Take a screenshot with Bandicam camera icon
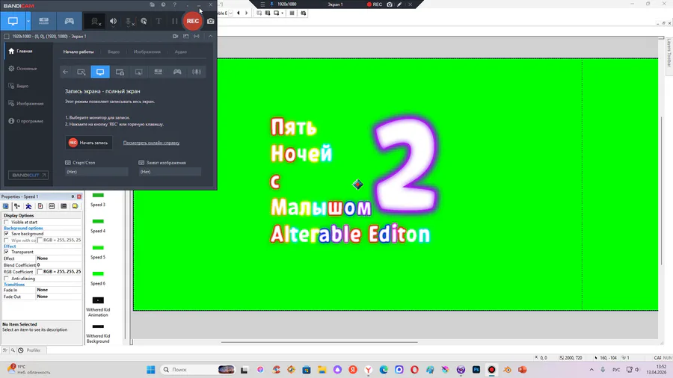Image resolution: width=673 pixels, height=378 pixels. (211, 21)
